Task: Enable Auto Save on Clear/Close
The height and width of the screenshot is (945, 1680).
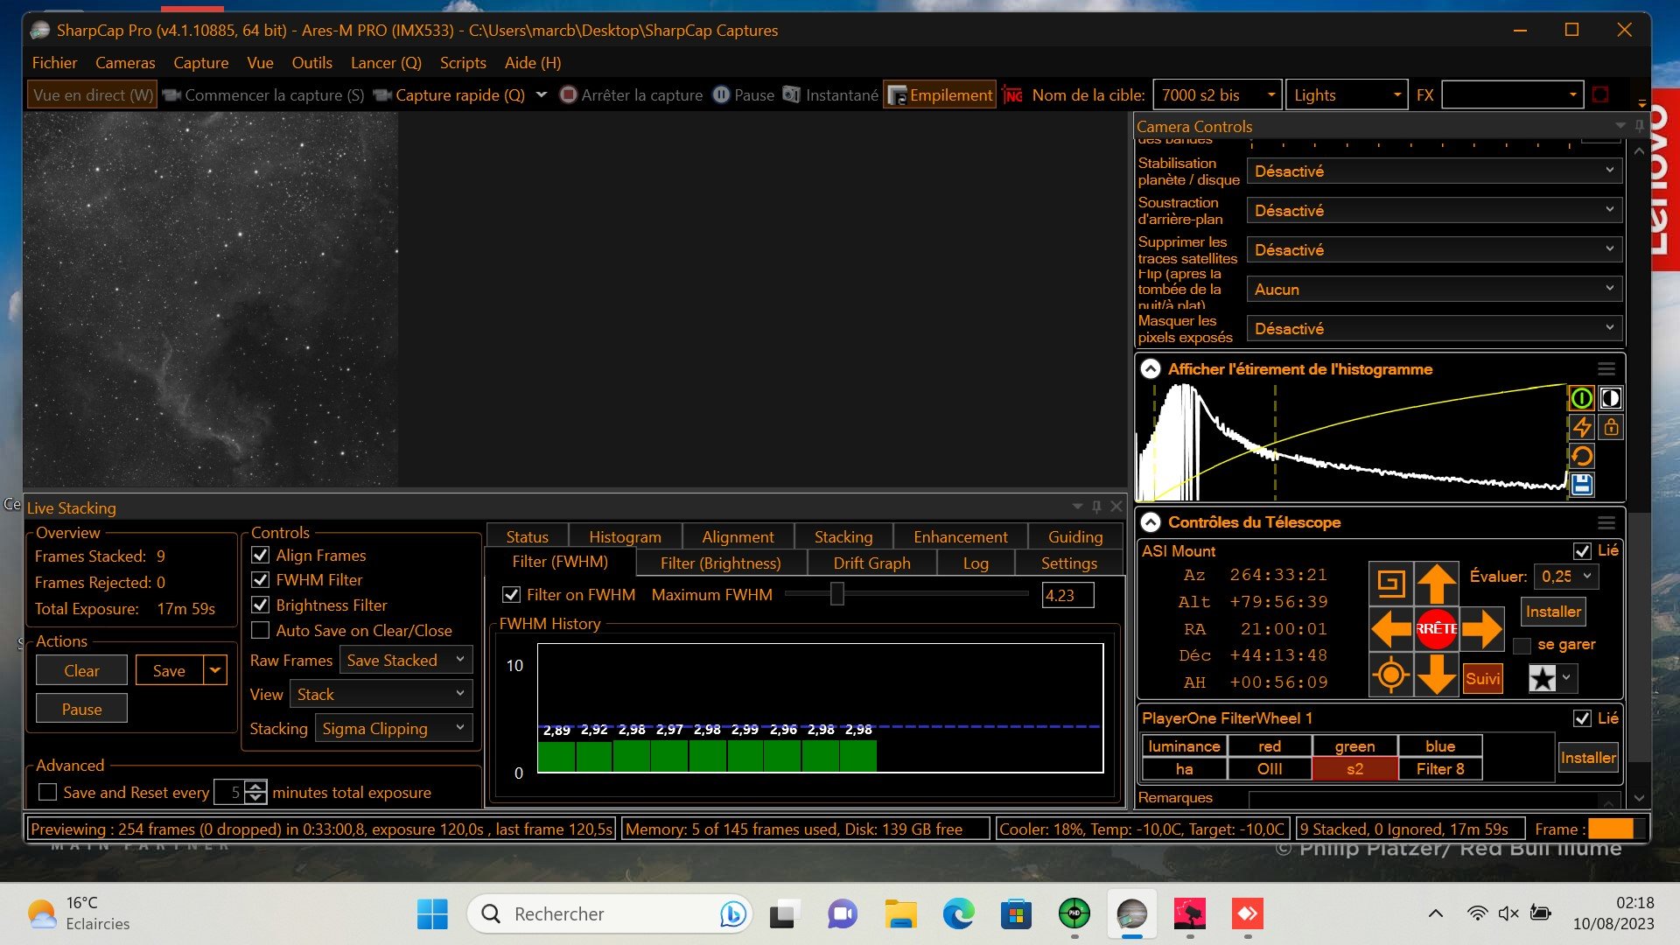Action: (260, 631)
